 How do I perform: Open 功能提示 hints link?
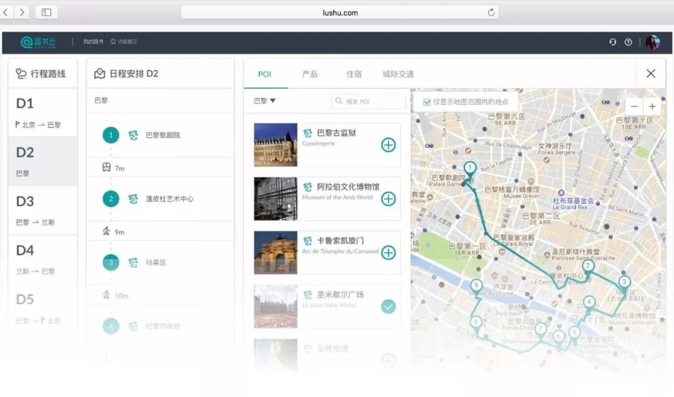click(x=124, y=42)
